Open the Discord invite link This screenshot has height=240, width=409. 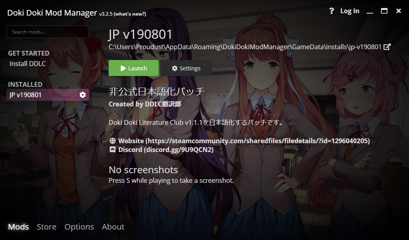point(166,150)
